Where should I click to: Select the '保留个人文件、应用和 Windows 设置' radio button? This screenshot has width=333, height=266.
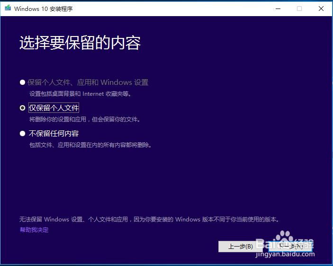coord(22,83)
